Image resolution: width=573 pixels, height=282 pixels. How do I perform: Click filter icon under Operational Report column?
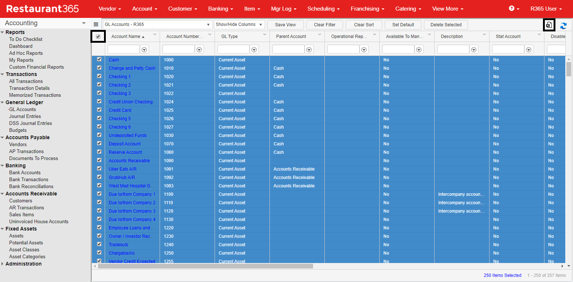pyautogui.click(x=364, y=50)
